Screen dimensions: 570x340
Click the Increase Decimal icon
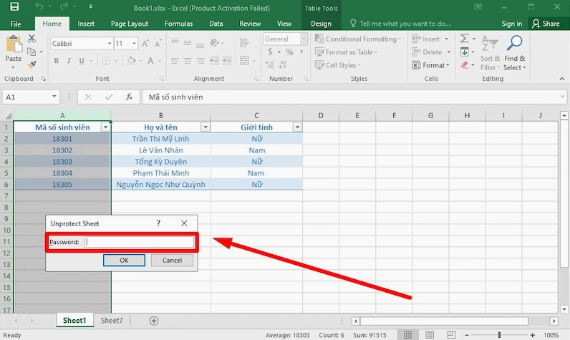pos(269,64)
